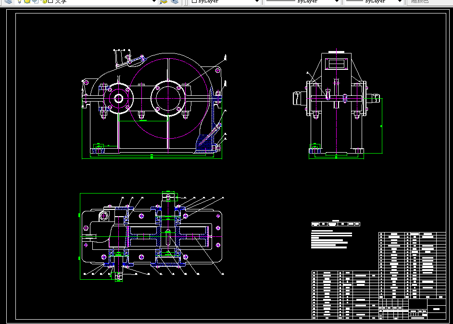The width and height of the screenshot is (453, 324).
Task: Open the ByLayer color control dropdown
Action: [x=256, y=1]
